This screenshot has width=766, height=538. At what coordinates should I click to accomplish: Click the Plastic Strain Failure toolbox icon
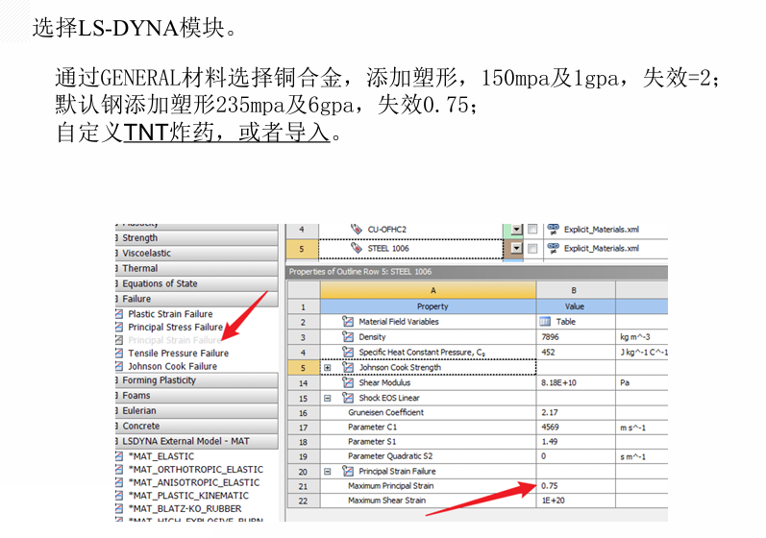[x=119, y=314]
